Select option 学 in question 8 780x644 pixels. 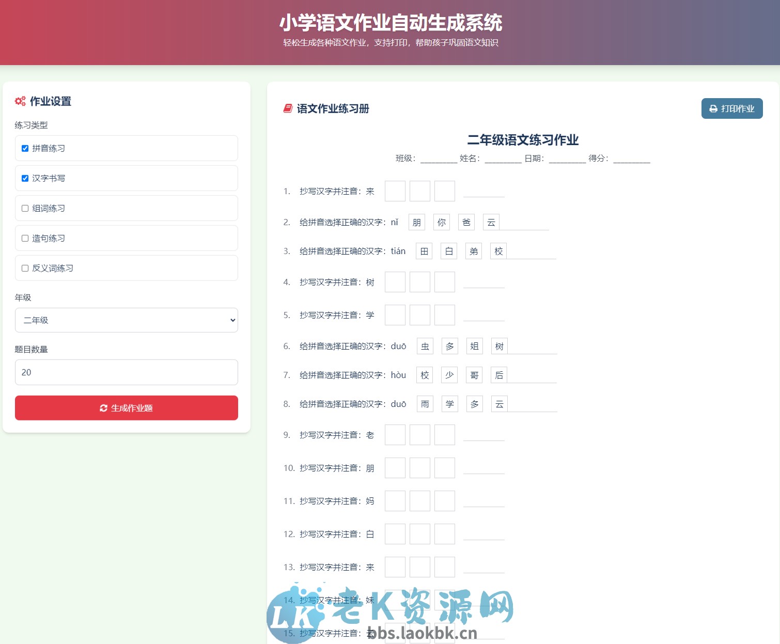point(450,404)
